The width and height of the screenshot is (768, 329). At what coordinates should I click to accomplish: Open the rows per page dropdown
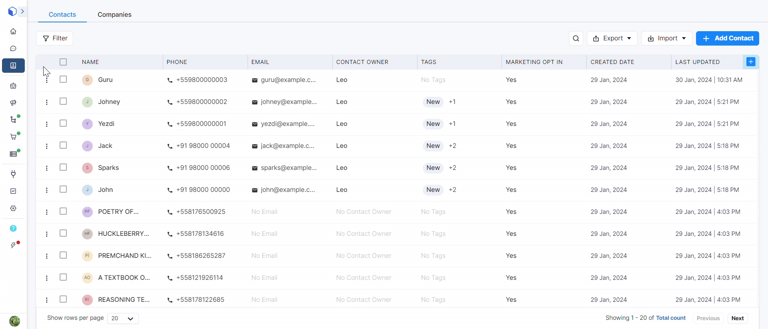pyautogui.click(x=123, y=318)
